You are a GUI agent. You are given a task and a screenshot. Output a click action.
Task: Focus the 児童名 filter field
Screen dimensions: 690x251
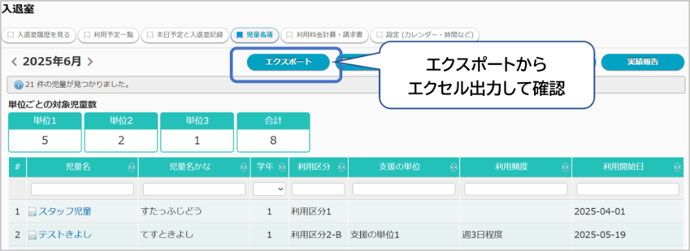82,189
